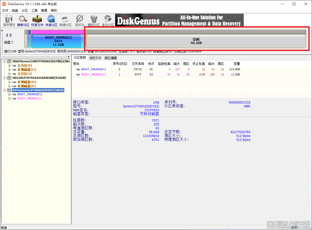Screen dimensions: 312x230
Task: Click the drive icon beside 本地磁盘(D:)
Action: (14, 82)
